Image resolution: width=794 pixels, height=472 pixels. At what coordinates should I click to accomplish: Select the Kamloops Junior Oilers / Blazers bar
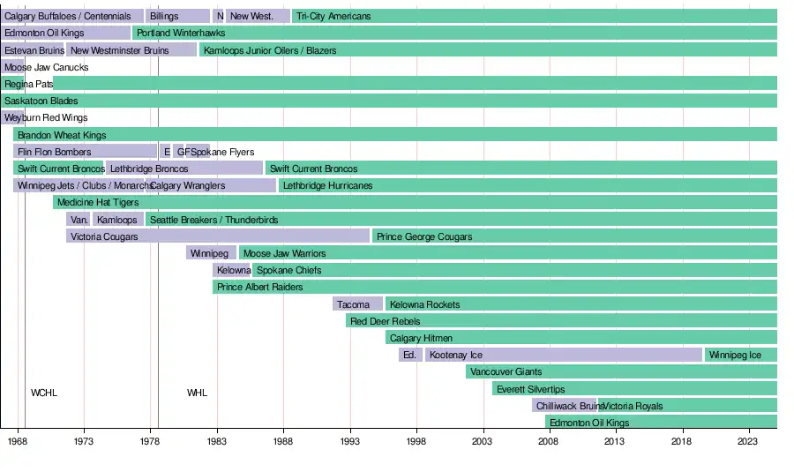tap(487, 50)
